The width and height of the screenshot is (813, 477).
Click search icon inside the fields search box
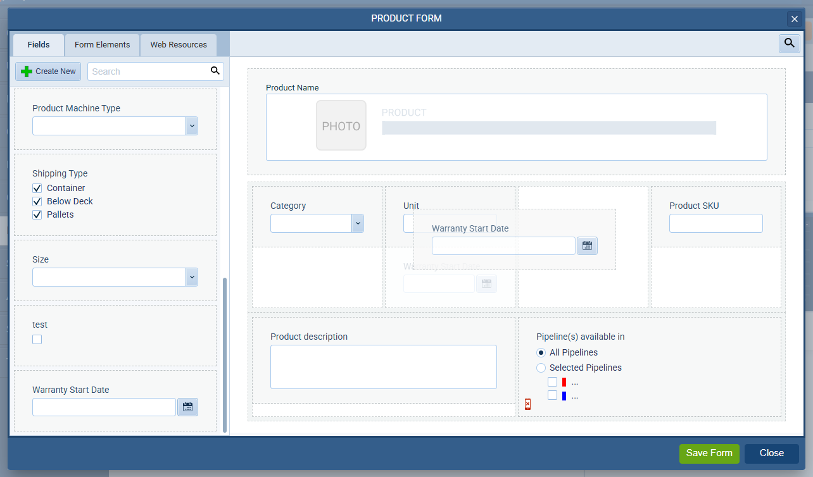point(215,71)
